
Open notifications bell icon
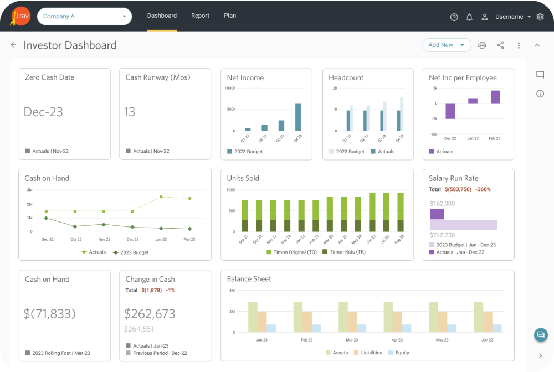[469, 17]
